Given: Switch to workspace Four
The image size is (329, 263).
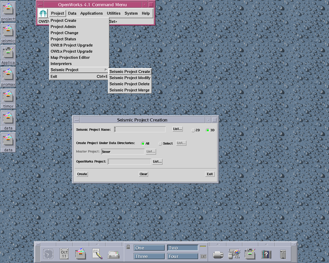Looking at the screenshot, I should coord(183,256).
